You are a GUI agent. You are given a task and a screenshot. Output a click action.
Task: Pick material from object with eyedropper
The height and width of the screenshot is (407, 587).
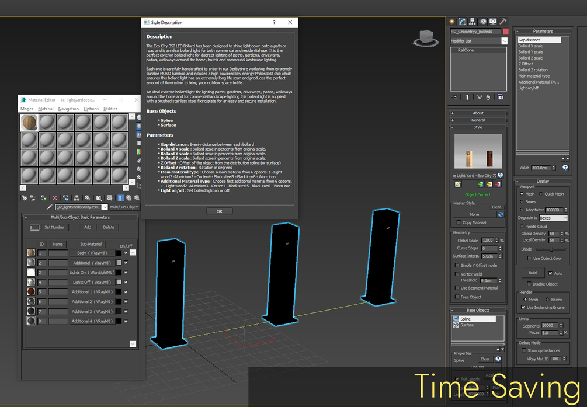(x=49, y=207)
